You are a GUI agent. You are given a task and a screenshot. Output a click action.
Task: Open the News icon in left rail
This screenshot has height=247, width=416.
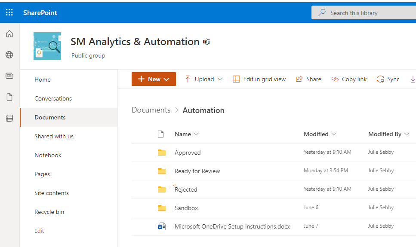click(9, 76)
